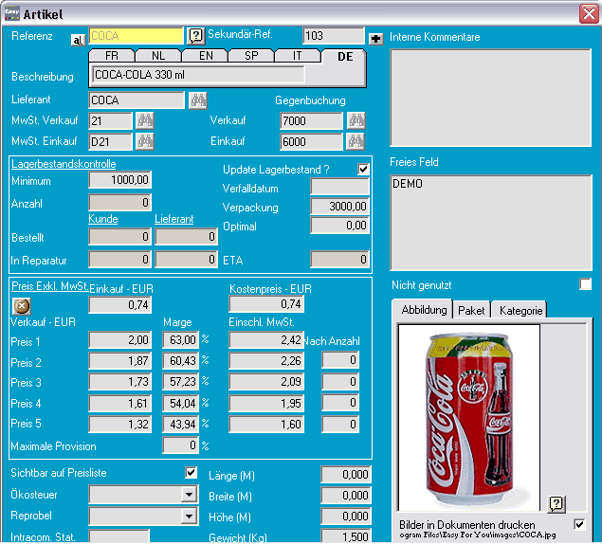Click the Länge (M) field
602x544 pixels.
point(346,475)
